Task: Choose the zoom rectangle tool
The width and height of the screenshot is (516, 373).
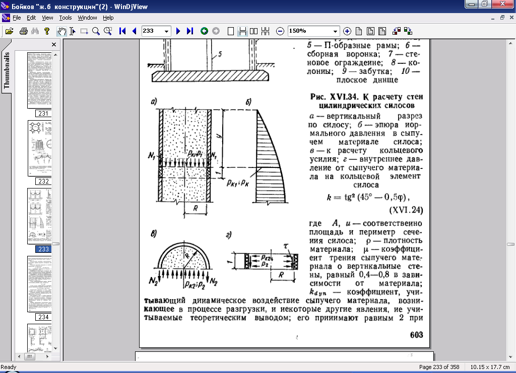Action: (108, 31)
